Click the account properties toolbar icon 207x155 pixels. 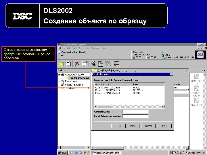click(x=85, y=64)
